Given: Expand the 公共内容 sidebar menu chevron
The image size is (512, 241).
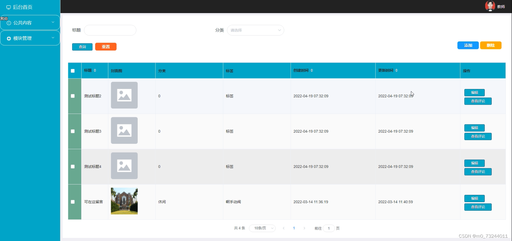Looking at the screenshot, I should pos(53,22).
